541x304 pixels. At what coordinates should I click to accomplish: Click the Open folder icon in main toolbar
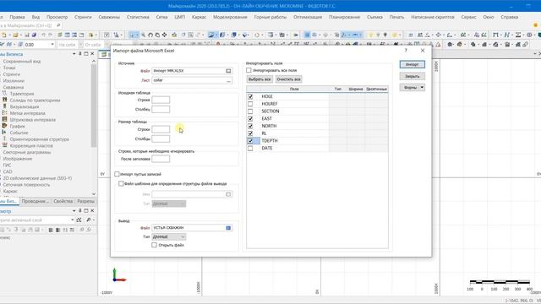tap(15, 35)
